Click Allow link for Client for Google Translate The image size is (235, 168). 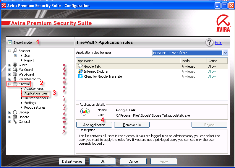212,76
